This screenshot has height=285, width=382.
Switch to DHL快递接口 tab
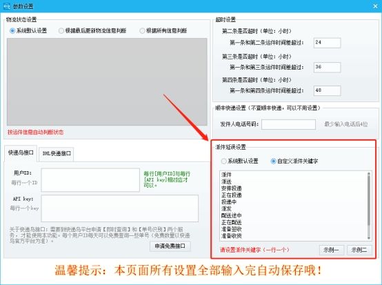pos(57,154)
